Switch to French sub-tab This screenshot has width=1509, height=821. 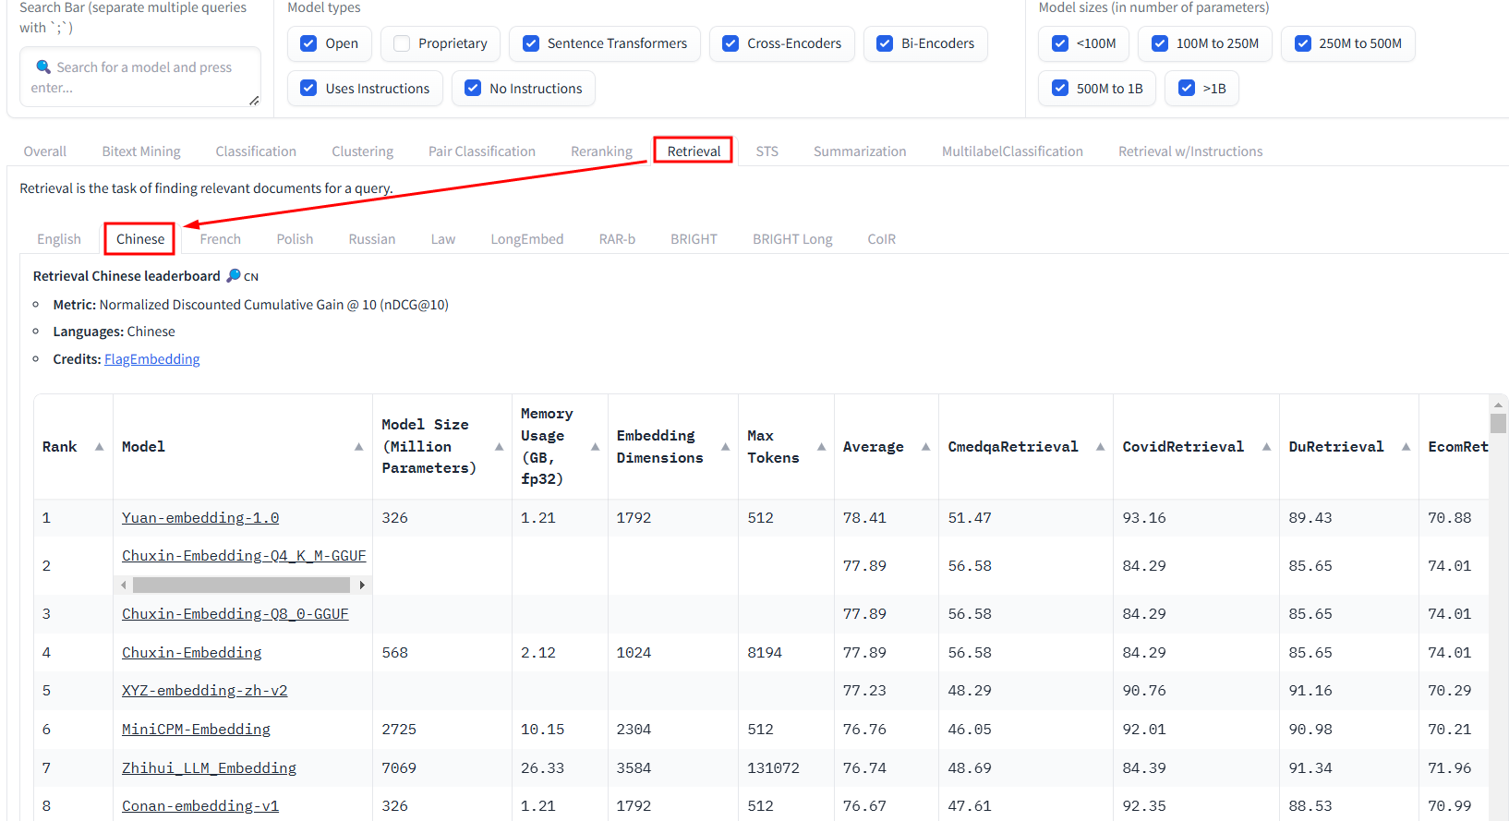coord(221,239)
